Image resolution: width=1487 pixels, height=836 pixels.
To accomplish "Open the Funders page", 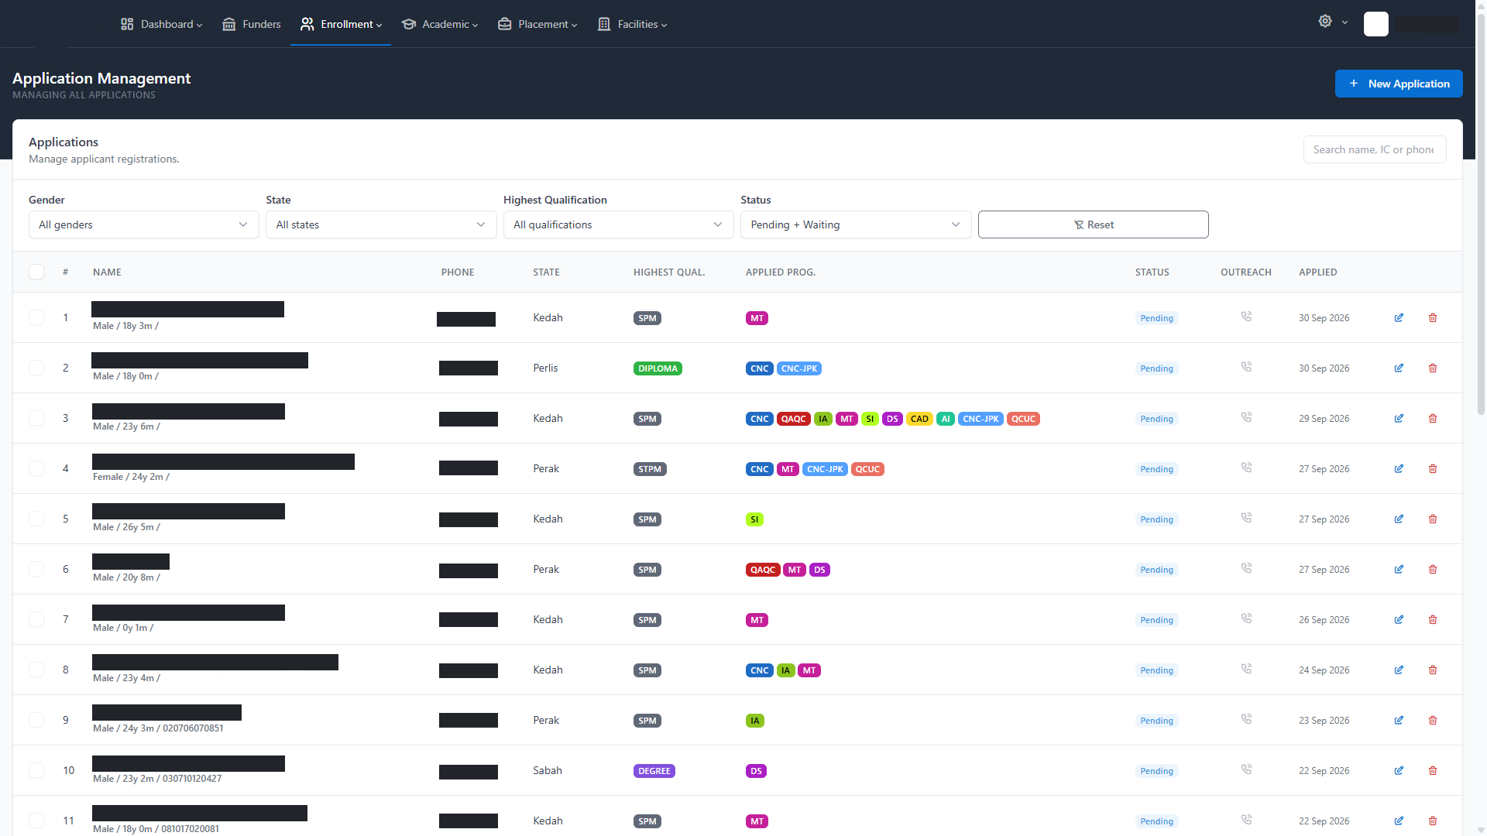I will [x=252, y=24].
